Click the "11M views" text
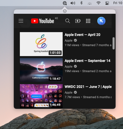The width and height of the screenshot is (123, 129). [72, 45]
